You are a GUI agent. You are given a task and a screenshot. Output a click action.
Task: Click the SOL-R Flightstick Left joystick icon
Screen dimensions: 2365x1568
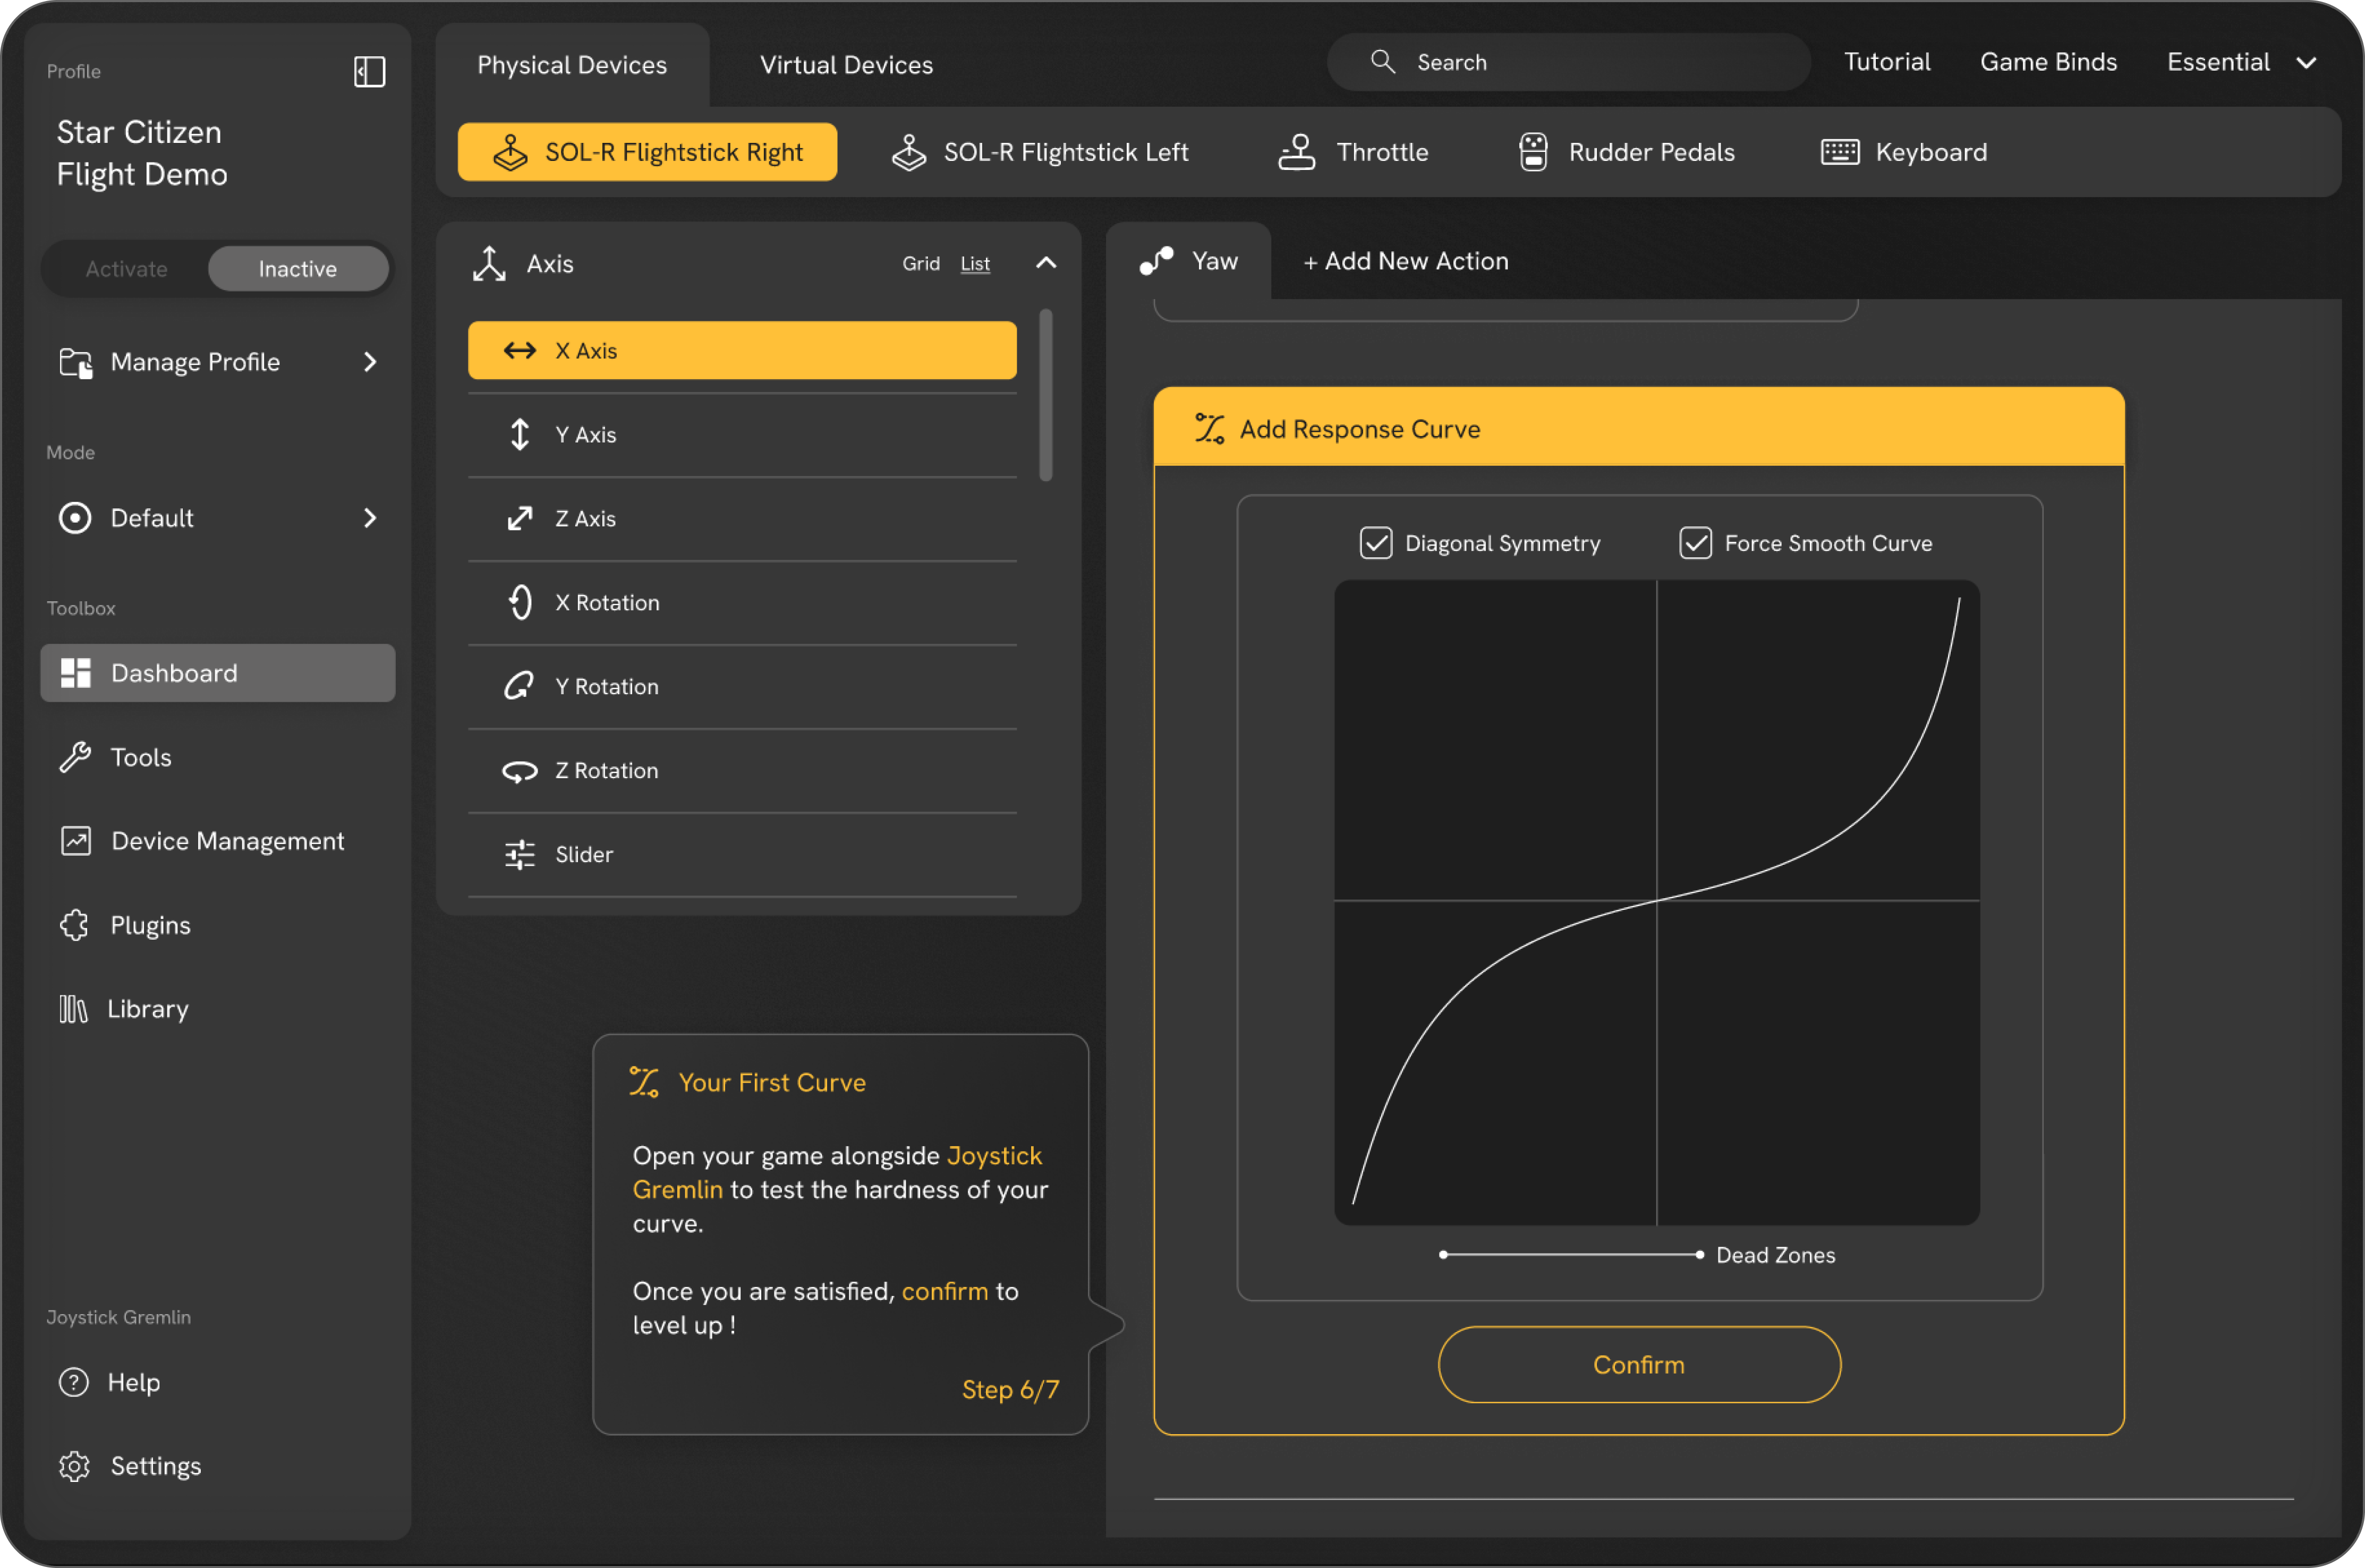(x=909, y=152)
